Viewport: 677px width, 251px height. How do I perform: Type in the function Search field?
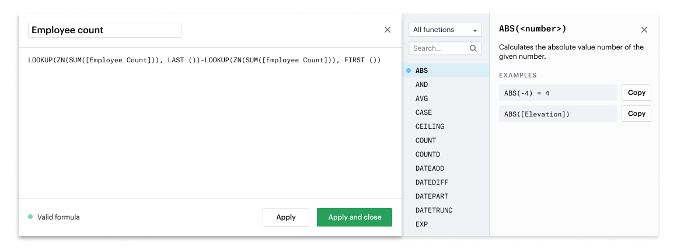coord(439,48)
